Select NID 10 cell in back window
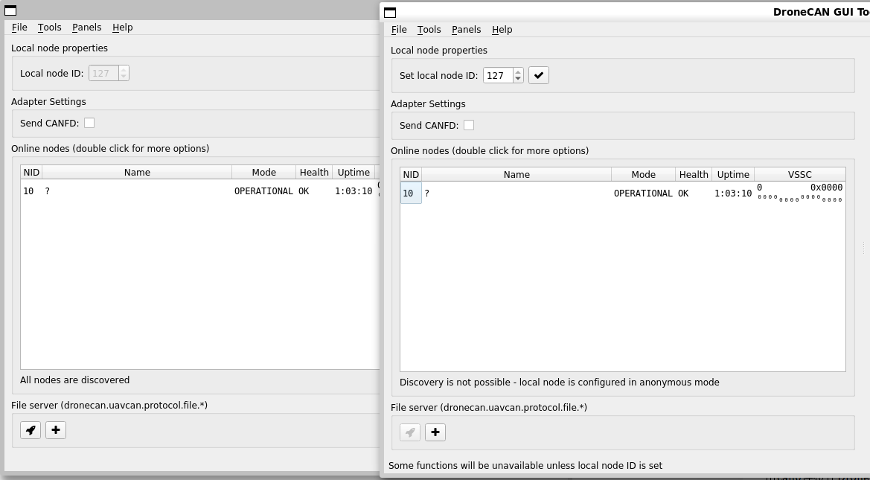 31,191
